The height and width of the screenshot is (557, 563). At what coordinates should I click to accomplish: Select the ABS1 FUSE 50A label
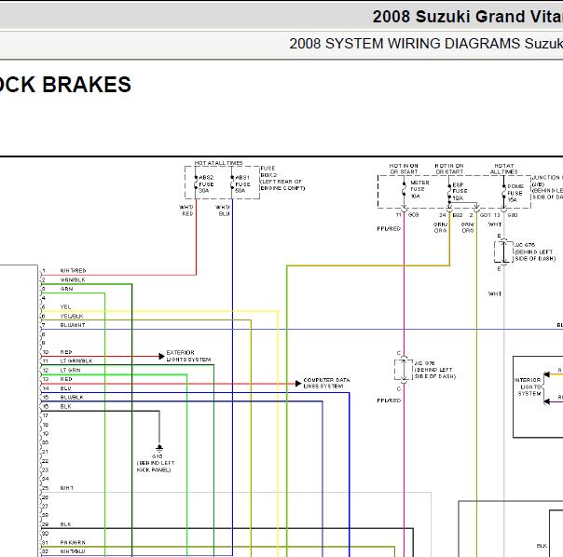(x=242, y=184)
